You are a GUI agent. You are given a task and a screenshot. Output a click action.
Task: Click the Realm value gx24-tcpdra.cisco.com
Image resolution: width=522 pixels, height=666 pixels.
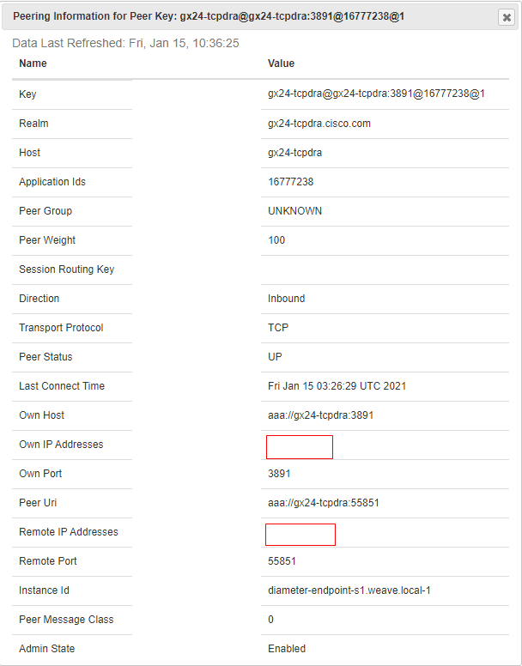[319, 124]
